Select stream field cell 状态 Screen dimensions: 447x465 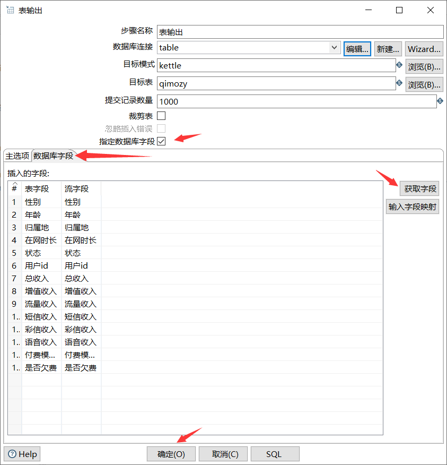pyautogui.click(x=81, y=253)
